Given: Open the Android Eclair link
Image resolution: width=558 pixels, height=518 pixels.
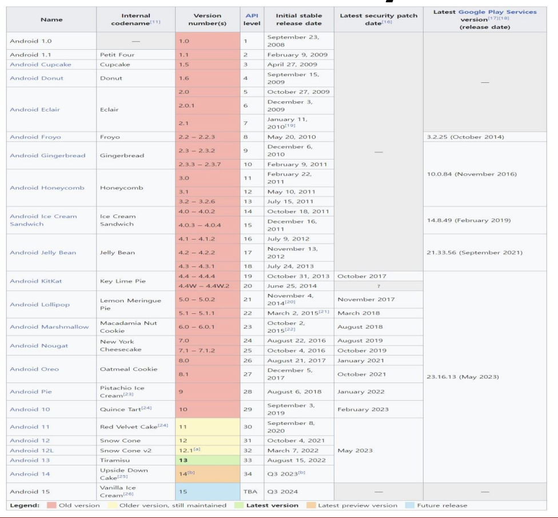Looking at the screenshot, I should (35, 109).
